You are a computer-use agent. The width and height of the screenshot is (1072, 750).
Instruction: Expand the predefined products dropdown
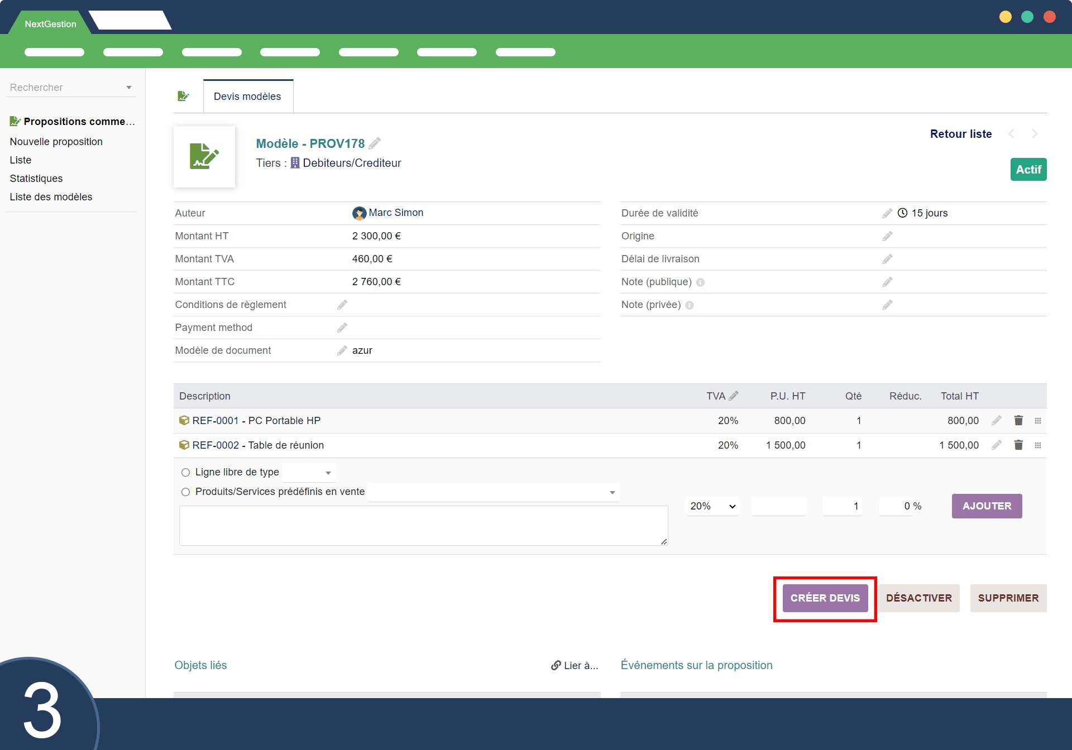point(494,492)
